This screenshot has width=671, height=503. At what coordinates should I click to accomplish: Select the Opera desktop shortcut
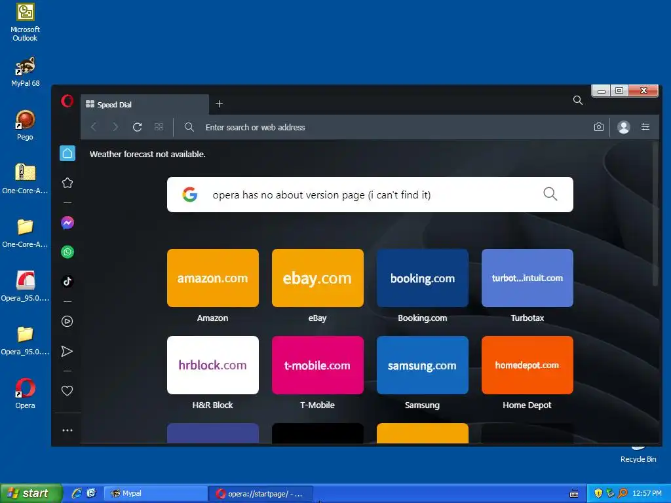coord(25,394)
